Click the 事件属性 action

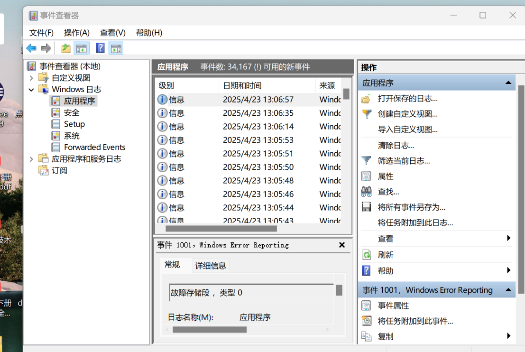tap(393, 306)
